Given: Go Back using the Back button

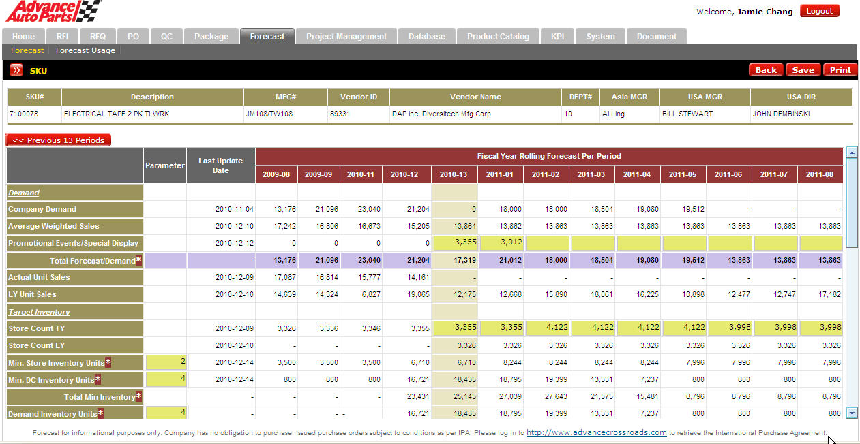Looking at the screenshot, I should tap(765, 70).
